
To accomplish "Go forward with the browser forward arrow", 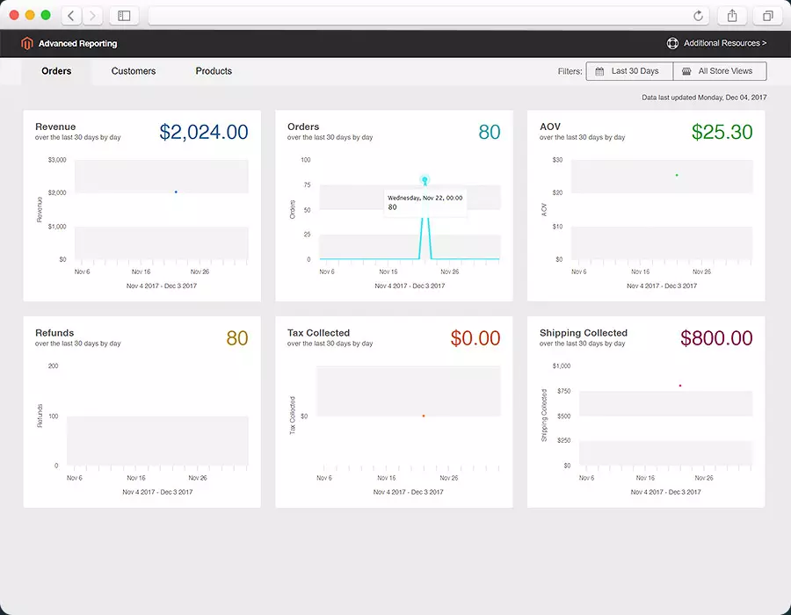I will click(92, 16).
